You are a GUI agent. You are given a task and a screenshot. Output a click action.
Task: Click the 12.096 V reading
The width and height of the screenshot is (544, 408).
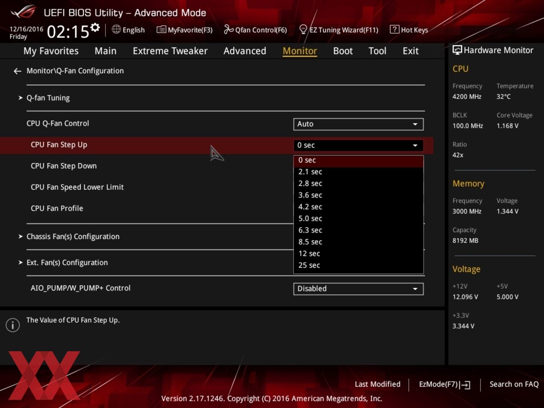pyautogui.click(x=465, y=297)
